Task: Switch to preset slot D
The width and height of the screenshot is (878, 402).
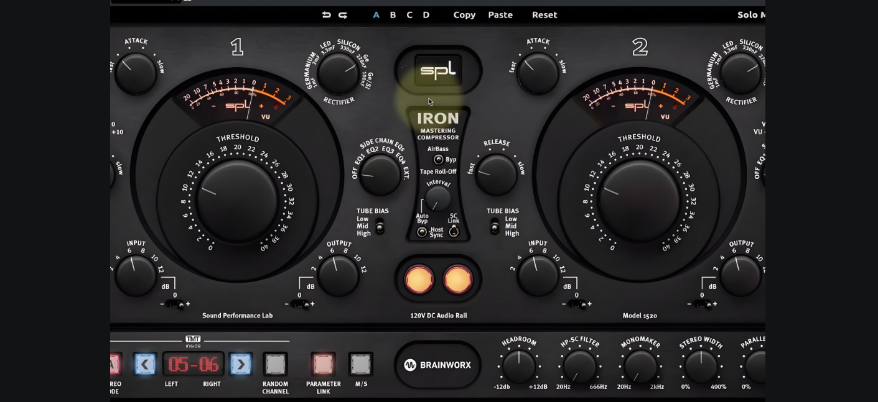Action: 426,15
